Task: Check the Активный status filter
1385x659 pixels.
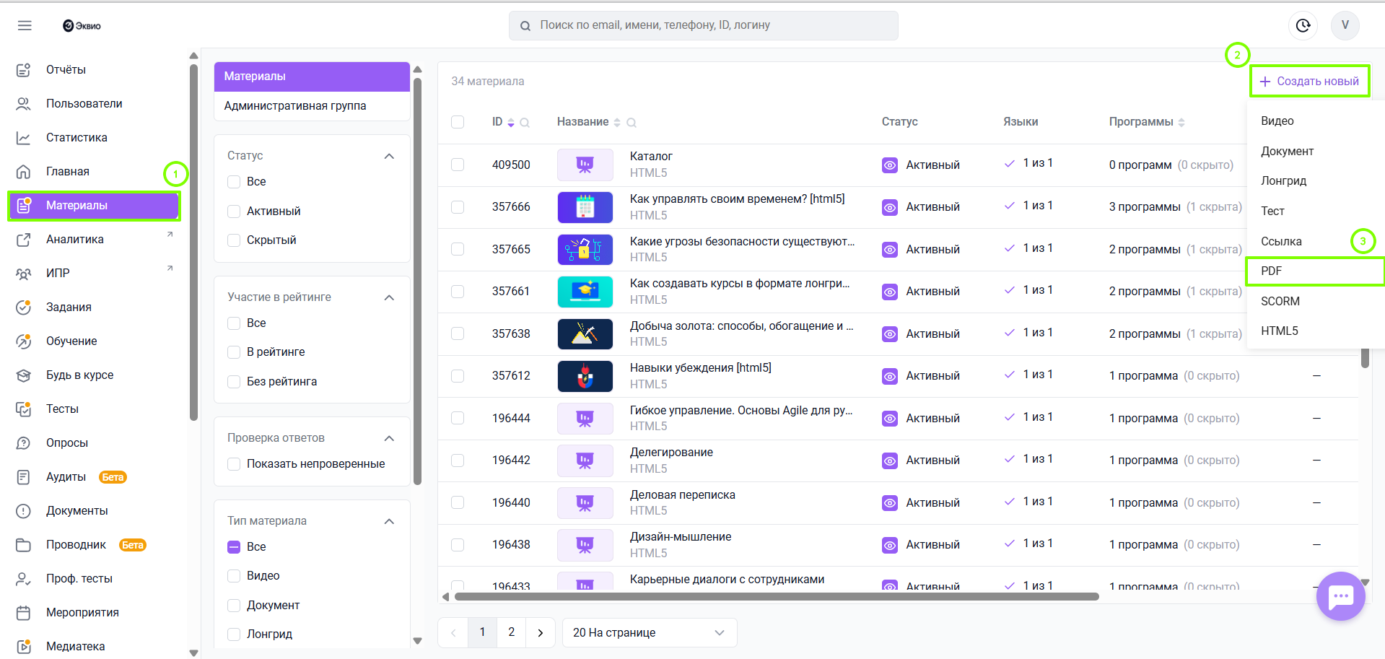Action: [x=234, y=211]
